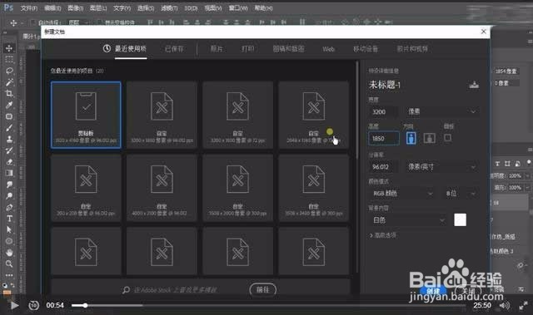Screen dimensions: 533x315
Task: Play the video
Action: (x=14, y=306)
